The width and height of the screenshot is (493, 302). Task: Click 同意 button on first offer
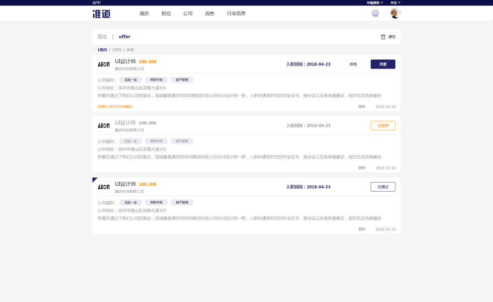pyautogui.click(x=383, y=64)
